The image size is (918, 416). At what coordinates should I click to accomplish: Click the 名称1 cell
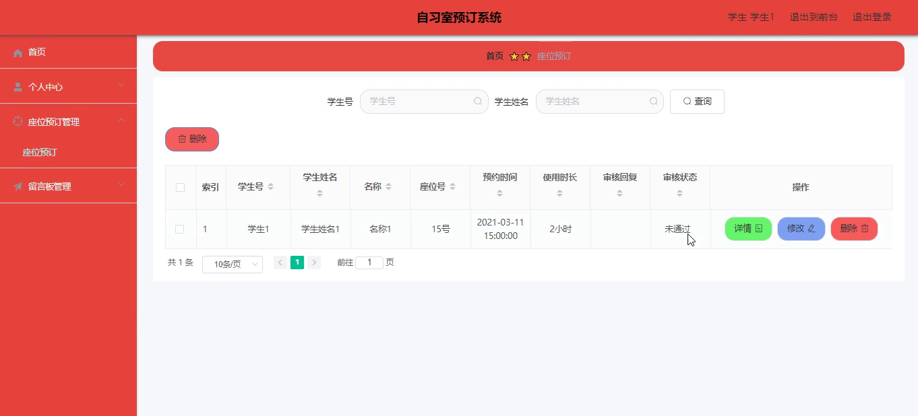pyautogui.click(x=380, y=229)
